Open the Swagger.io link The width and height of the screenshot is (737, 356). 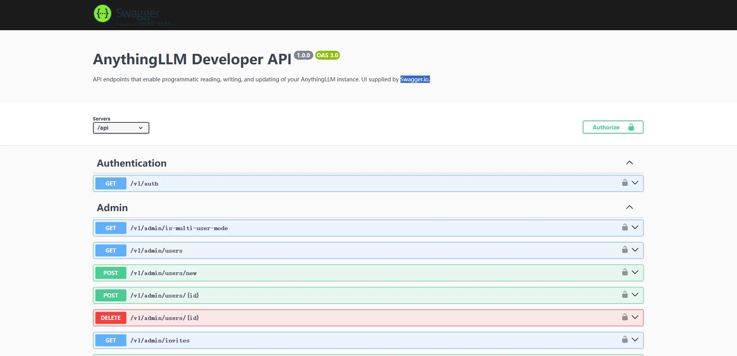coord(415,79)
